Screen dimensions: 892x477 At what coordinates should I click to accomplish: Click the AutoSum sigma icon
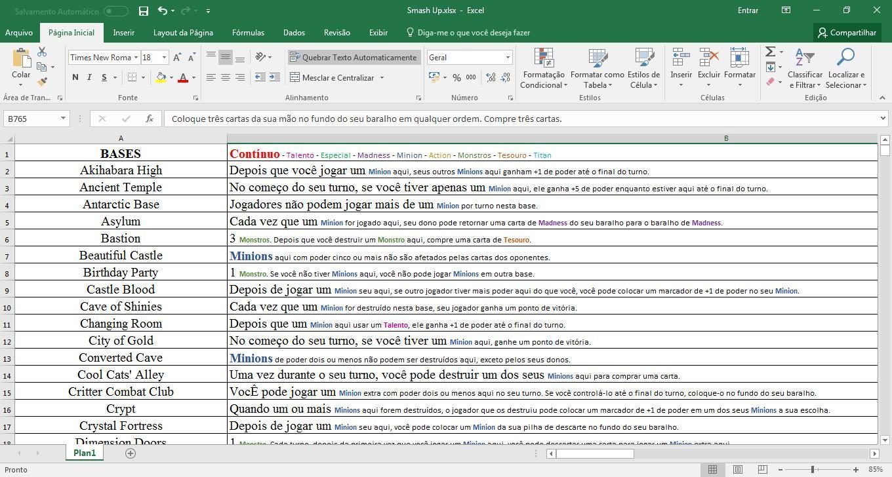click(771, 52)
